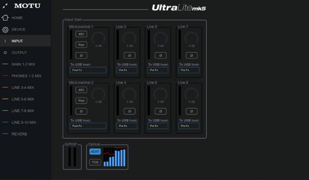Screen dimensions: 309x180
Task: Toggle the Pad on Mic/Line/Inst 2
Action: 81,101
